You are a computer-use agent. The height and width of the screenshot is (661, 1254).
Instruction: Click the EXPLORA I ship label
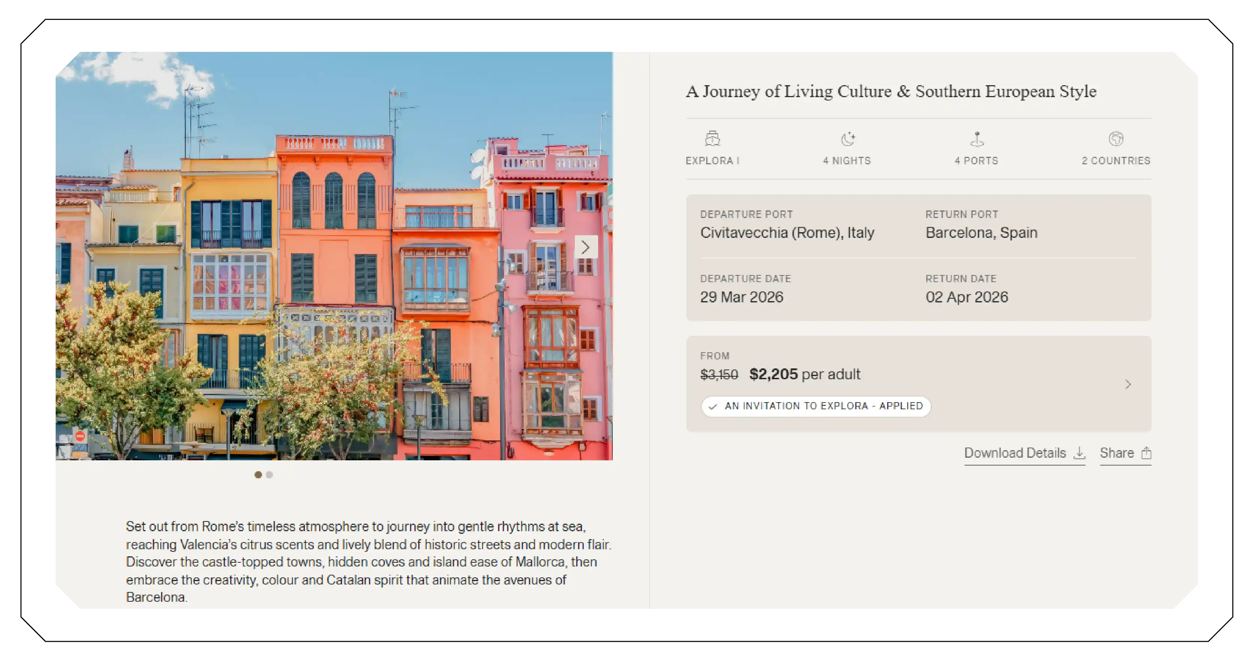pos(712,161)
